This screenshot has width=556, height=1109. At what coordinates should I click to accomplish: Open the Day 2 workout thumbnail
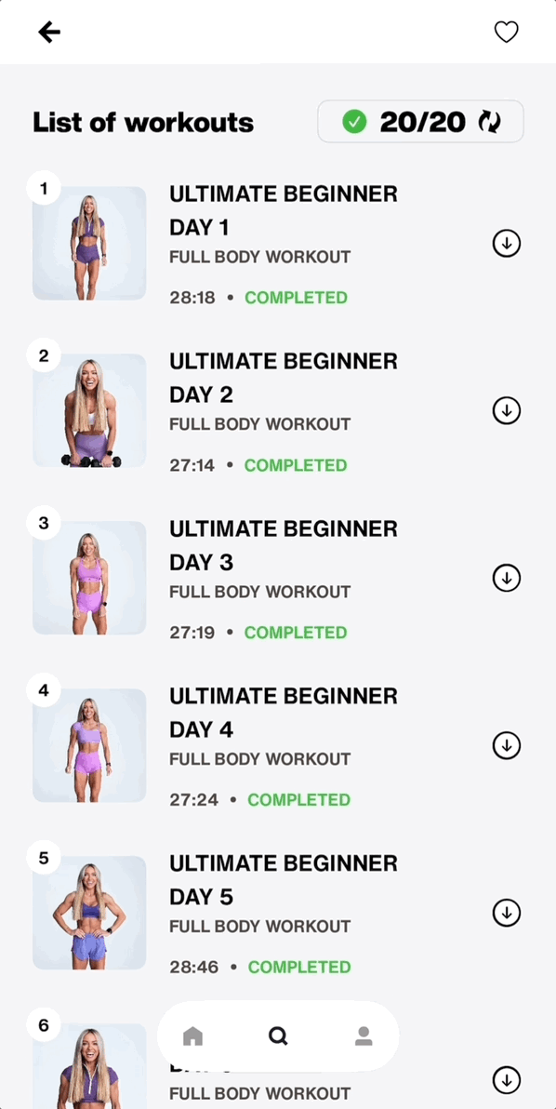tap(89, 410)
